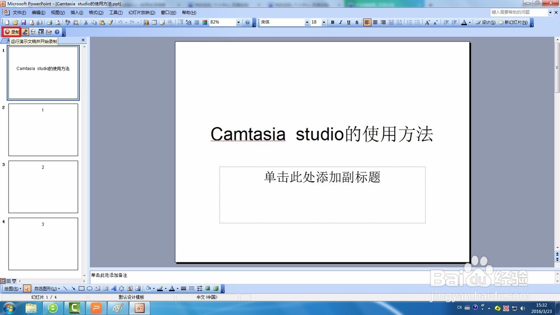Increase font size with large A
560x315 pixels.
(427, 22)
